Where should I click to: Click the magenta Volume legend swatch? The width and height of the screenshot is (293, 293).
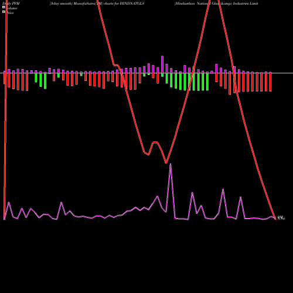click(4, 7)
